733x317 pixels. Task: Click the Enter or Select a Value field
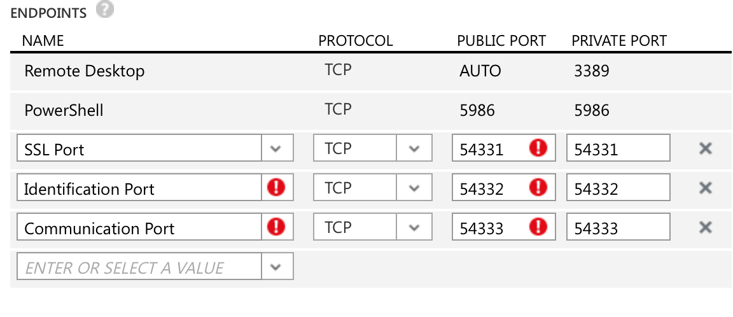click(139, 267)
